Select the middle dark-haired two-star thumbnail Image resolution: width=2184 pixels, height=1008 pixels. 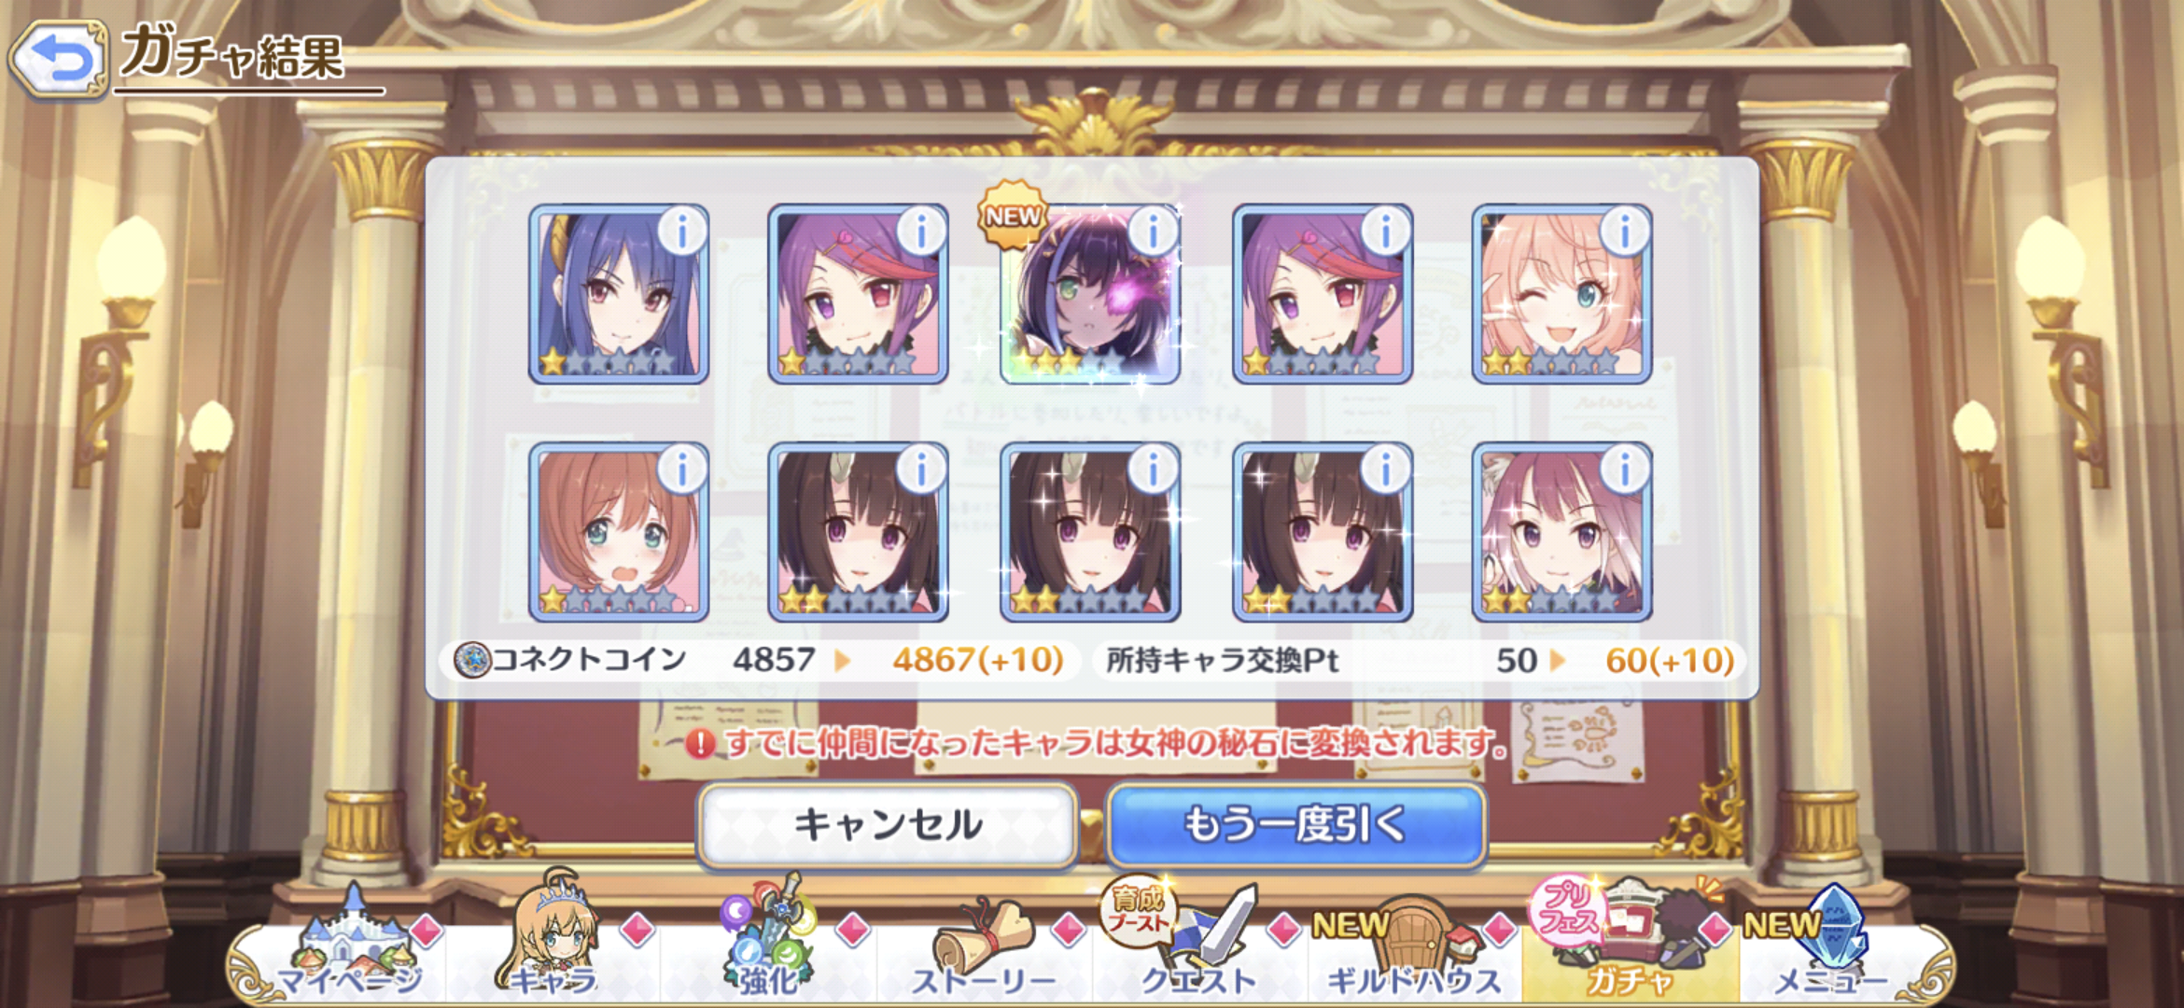click(x=1090, y=532)
